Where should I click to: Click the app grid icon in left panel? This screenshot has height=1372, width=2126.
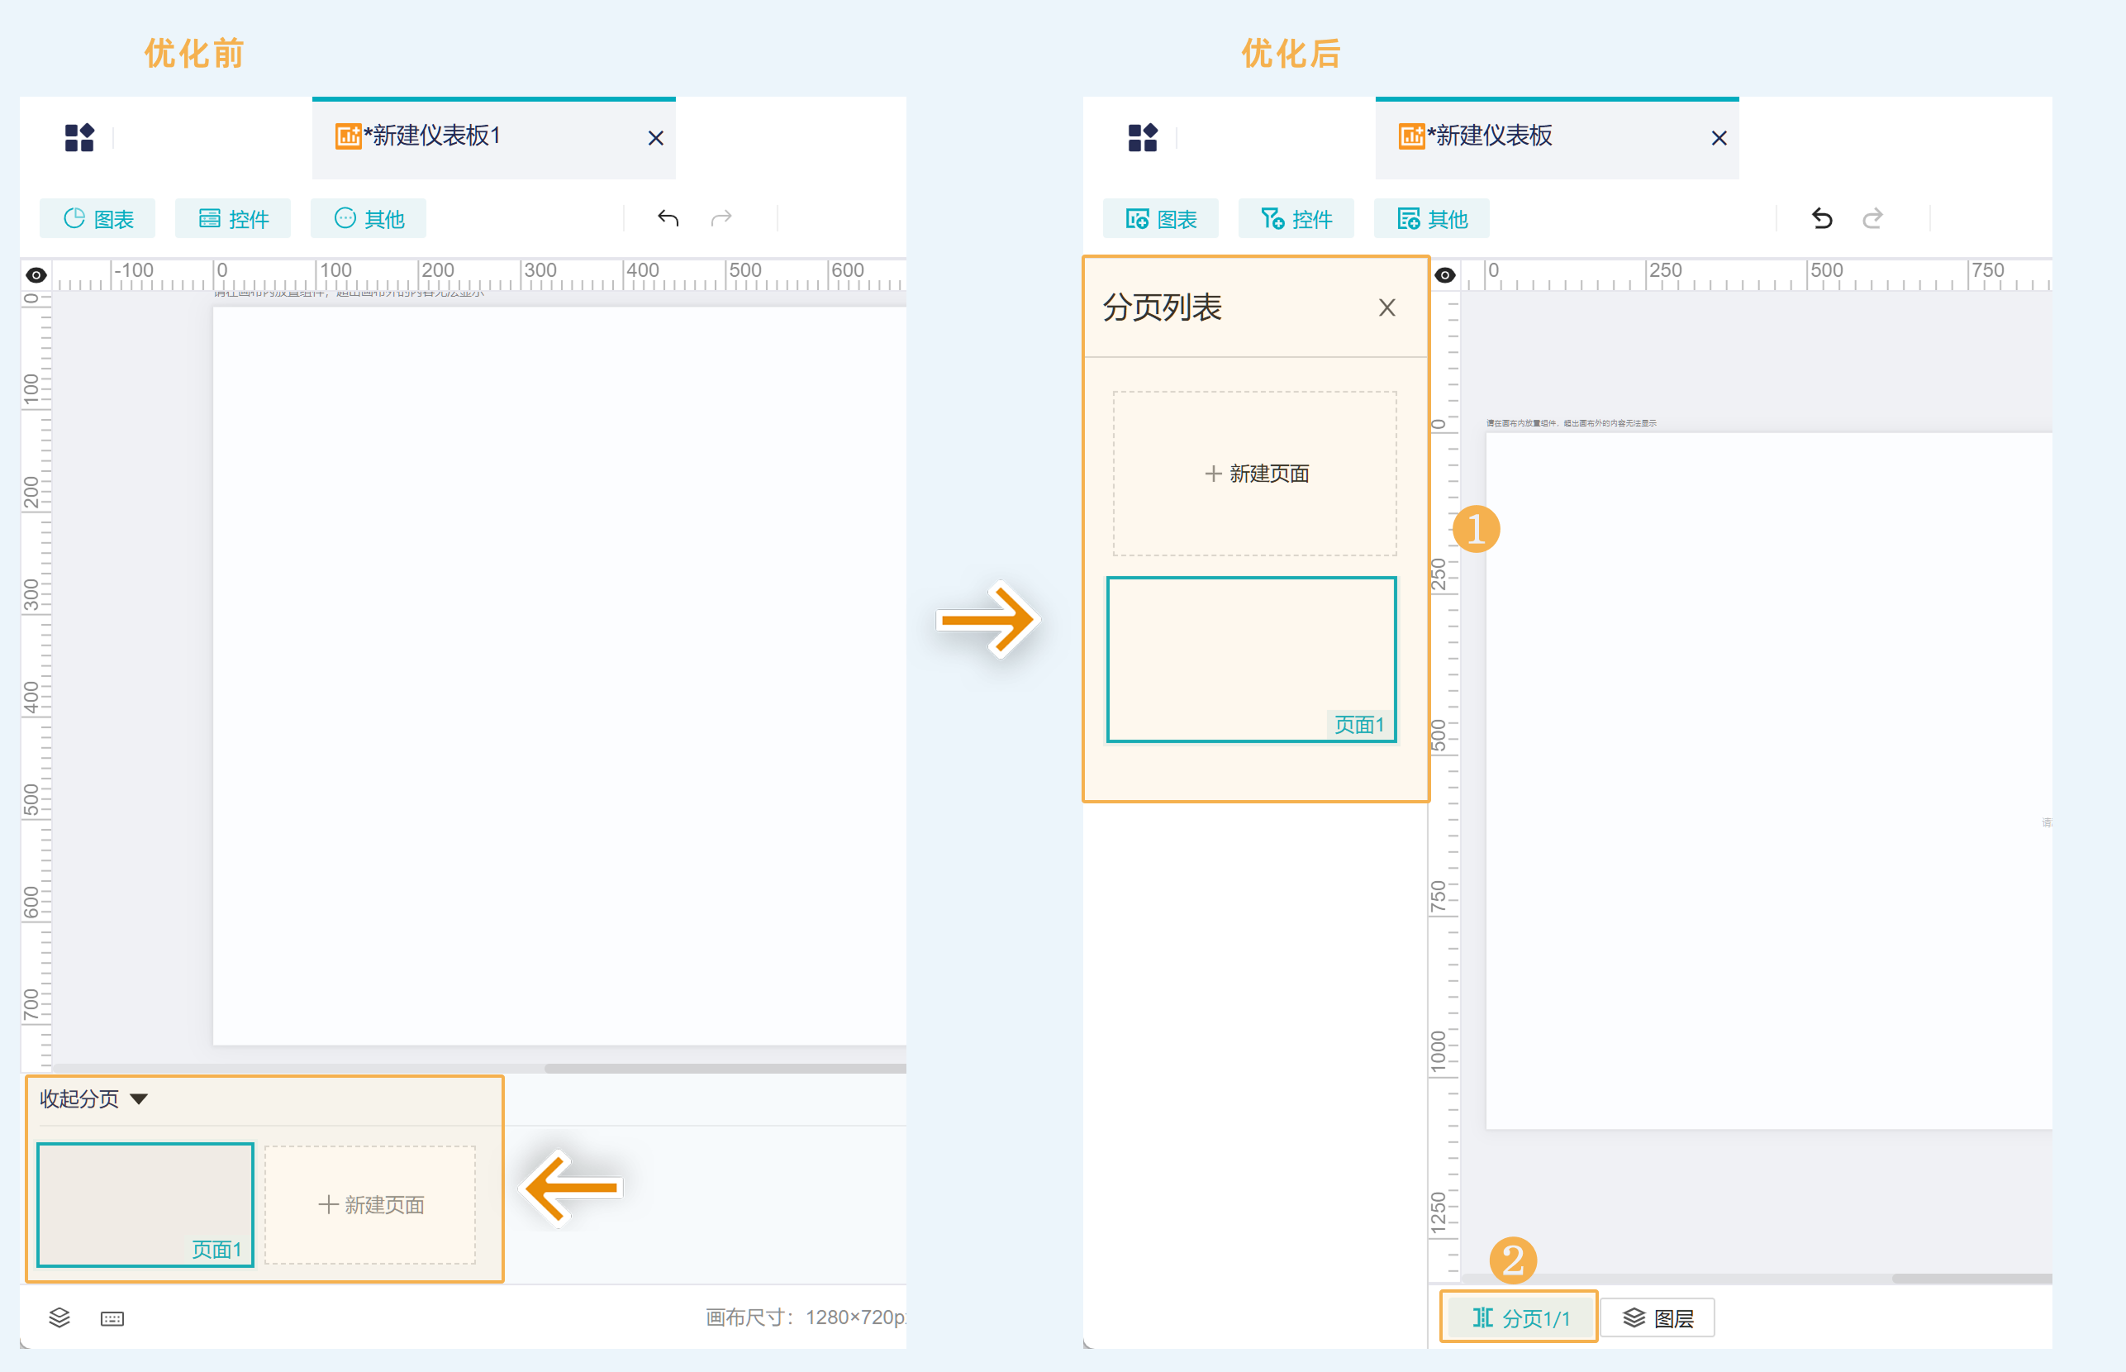pyautogui.click(x=79, y=137)
